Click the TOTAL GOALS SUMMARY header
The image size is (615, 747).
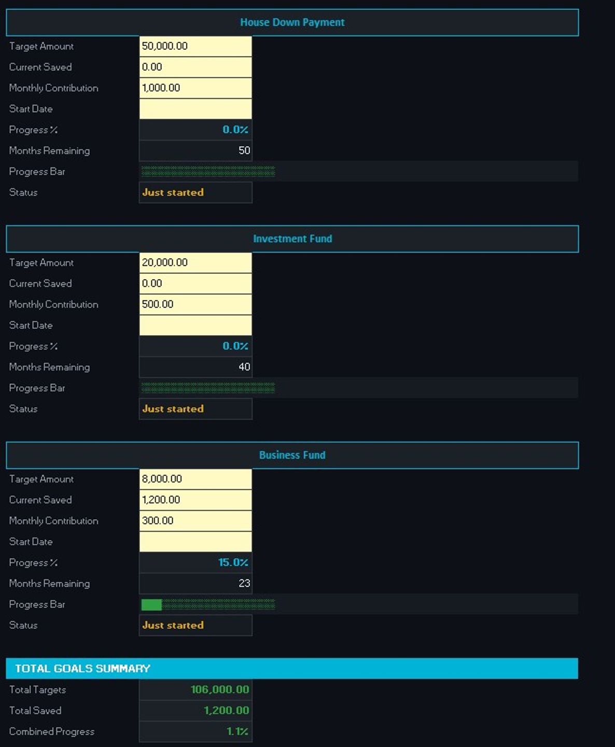[x=292, y=668]
